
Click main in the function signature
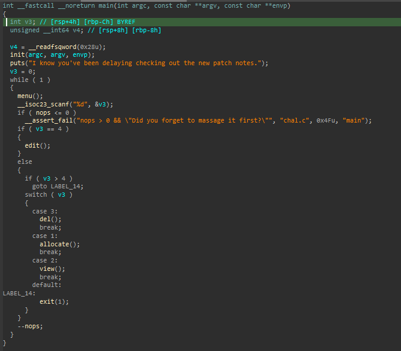pyautogui.click(x=107, y=5)
